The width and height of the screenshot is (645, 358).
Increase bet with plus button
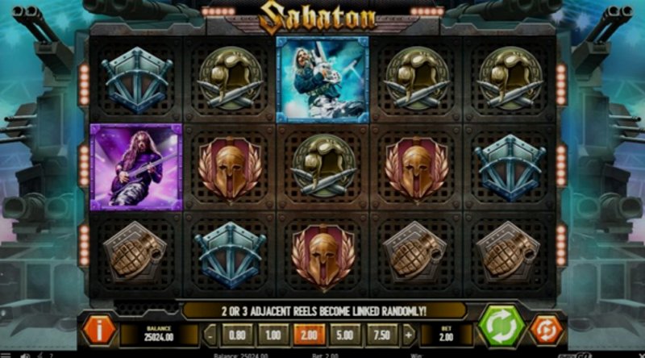[409, 335]
